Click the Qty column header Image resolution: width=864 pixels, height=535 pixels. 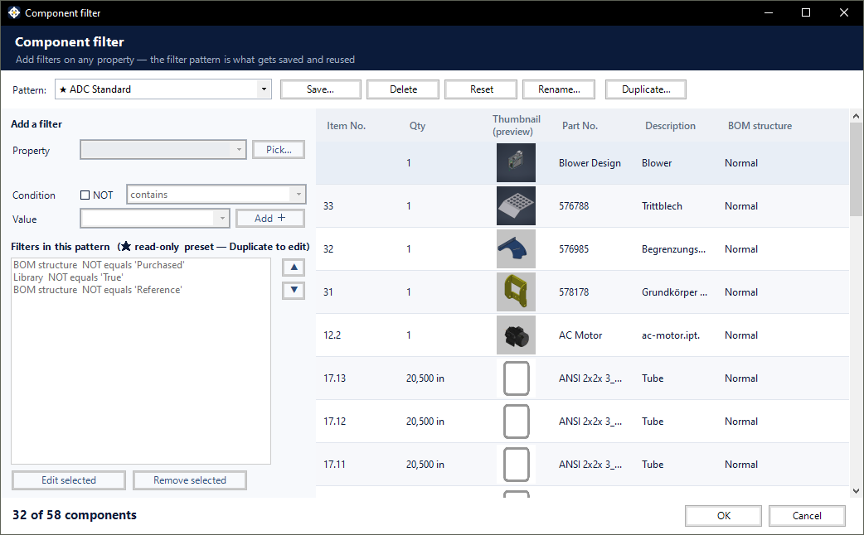point(417,126)
